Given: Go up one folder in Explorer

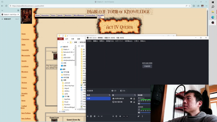Looking at the screenshot, I should pos(68,42).
